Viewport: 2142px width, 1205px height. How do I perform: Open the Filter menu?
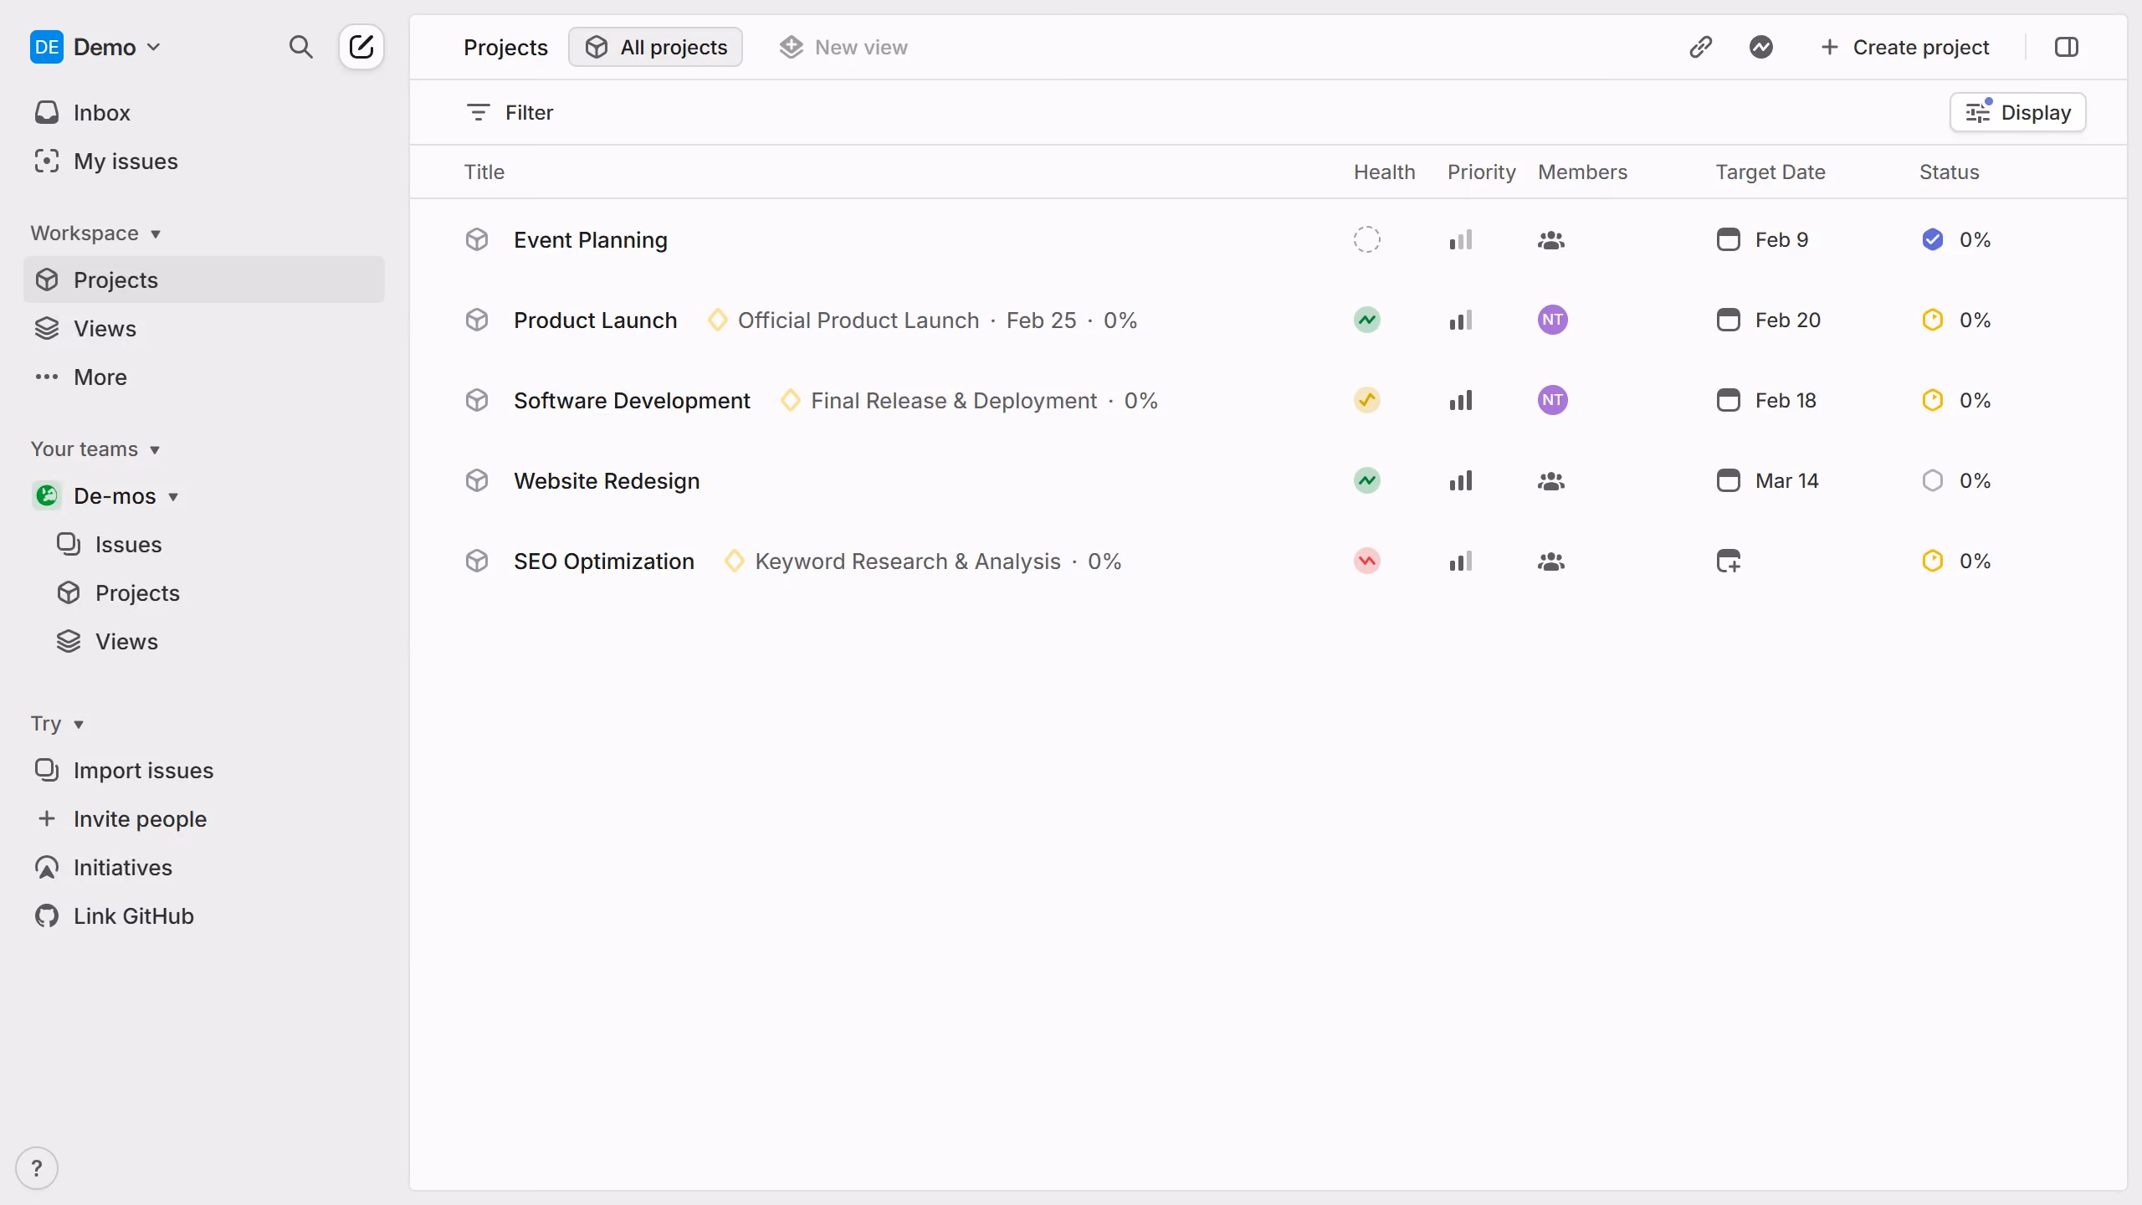(x=509, y=112)
